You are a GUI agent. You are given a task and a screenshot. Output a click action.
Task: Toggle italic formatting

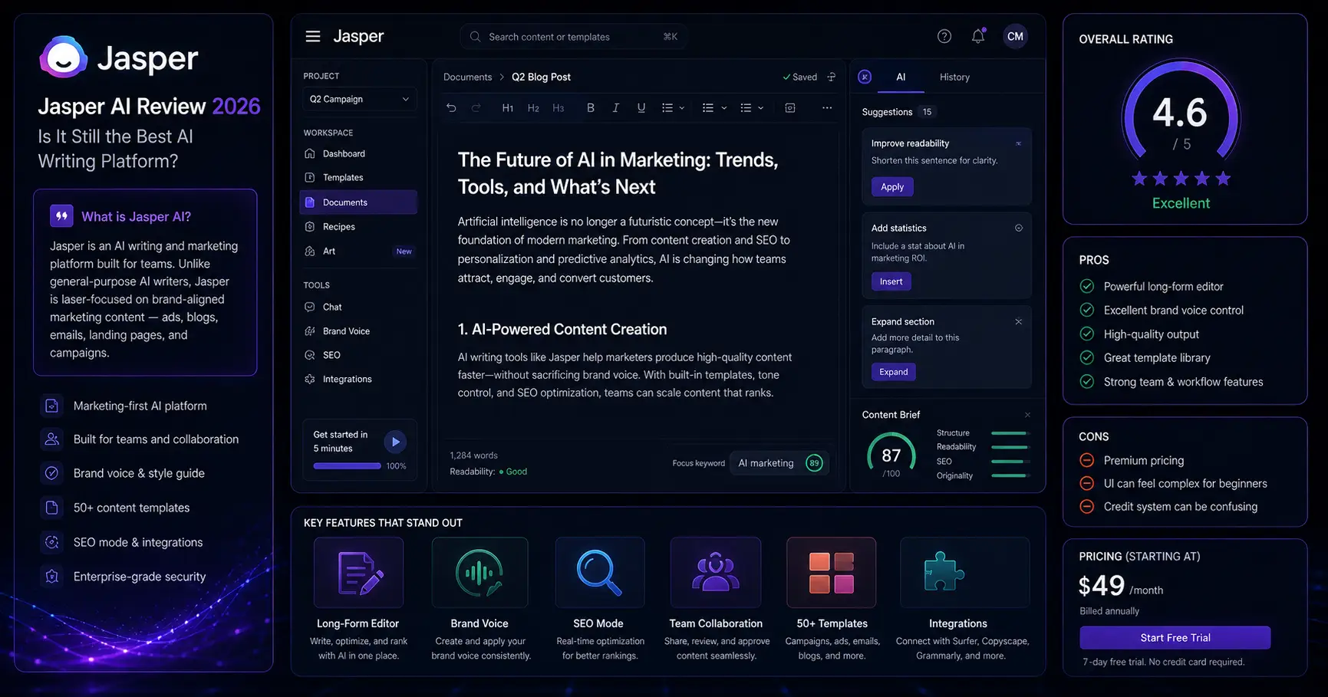[615, 108]
